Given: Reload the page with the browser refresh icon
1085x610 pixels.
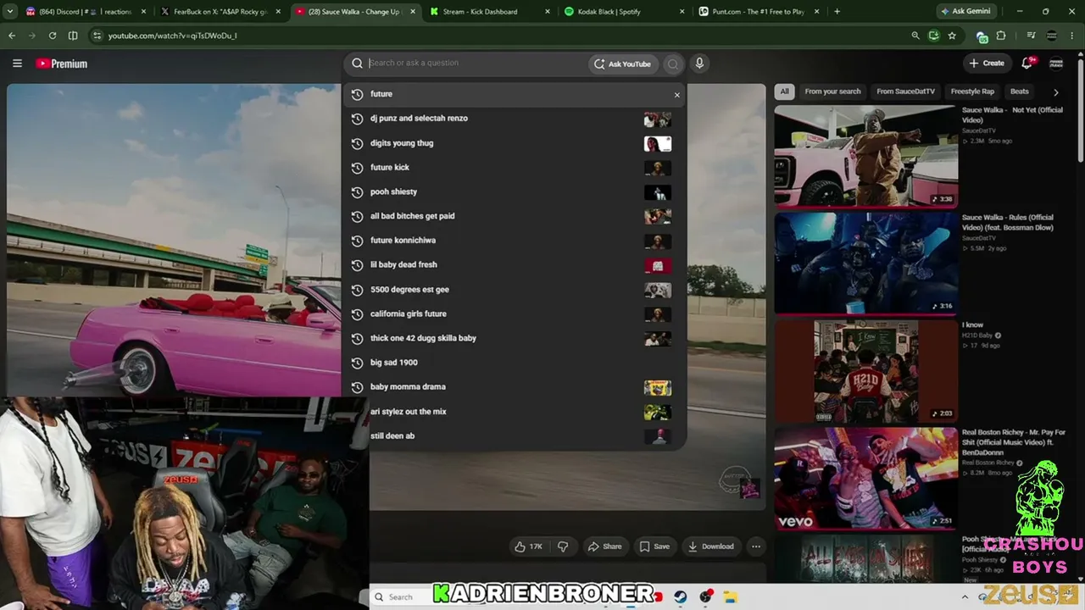Looking at the screenshot, I should [53, 36].
